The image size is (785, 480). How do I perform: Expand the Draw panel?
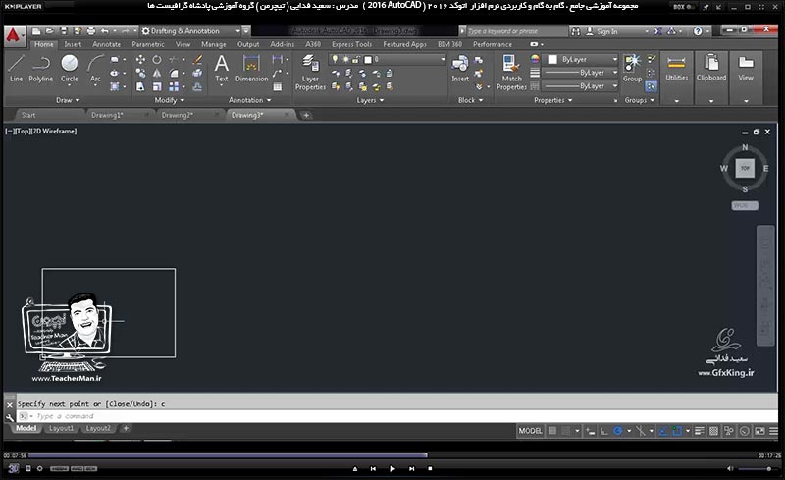point(68,100)
